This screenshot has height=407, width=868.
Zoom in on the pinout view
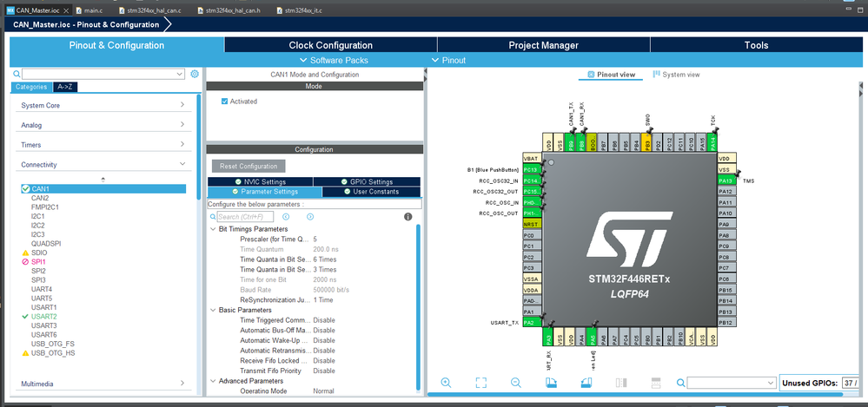click(446, 383)
